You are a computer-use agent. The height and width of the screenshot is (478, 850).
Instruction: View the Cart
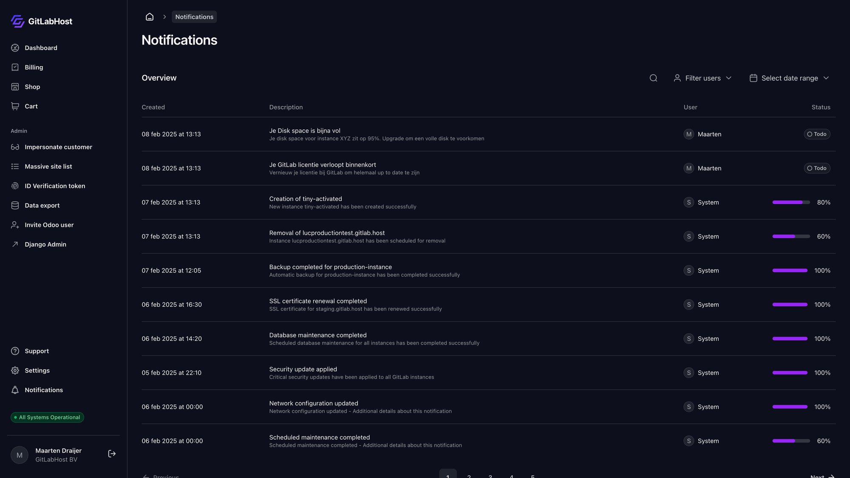pyautogui.click(x=31, y=106)
